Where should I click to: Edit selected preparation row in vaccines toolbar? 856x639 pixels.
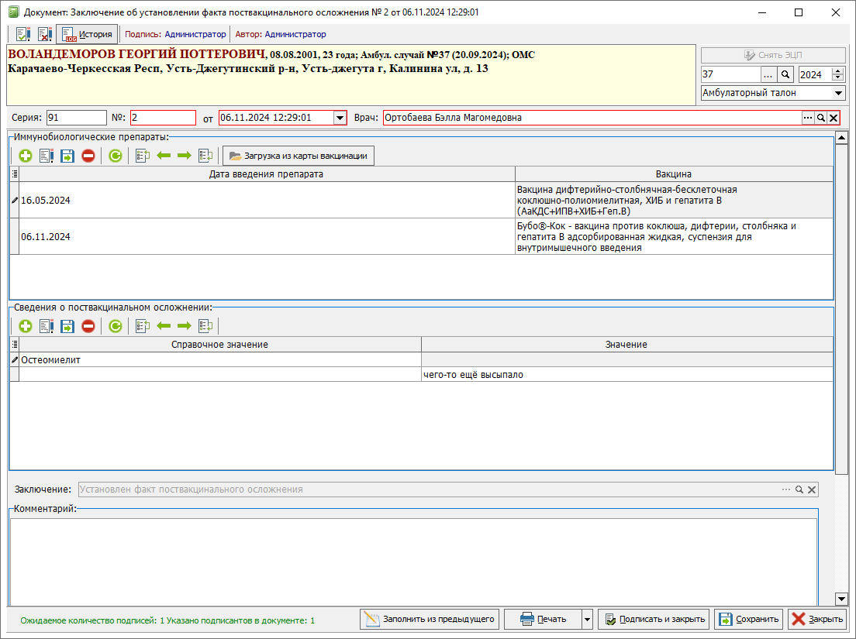[x=47, y=156]
